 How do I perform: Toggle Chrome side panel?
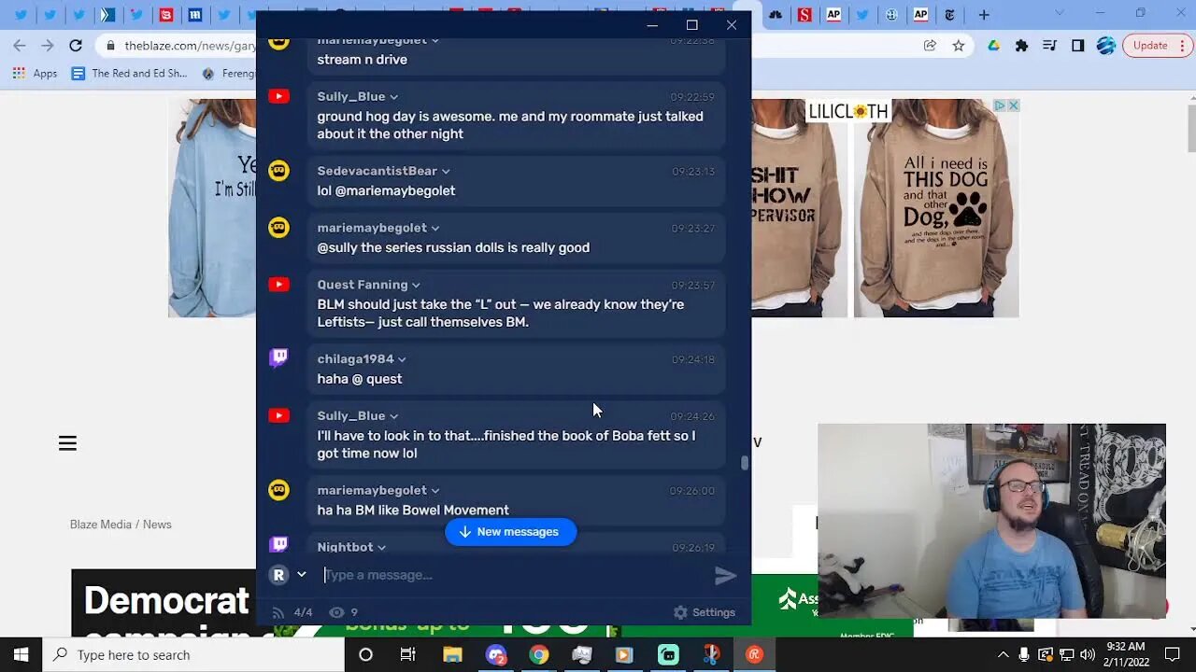1077,45
